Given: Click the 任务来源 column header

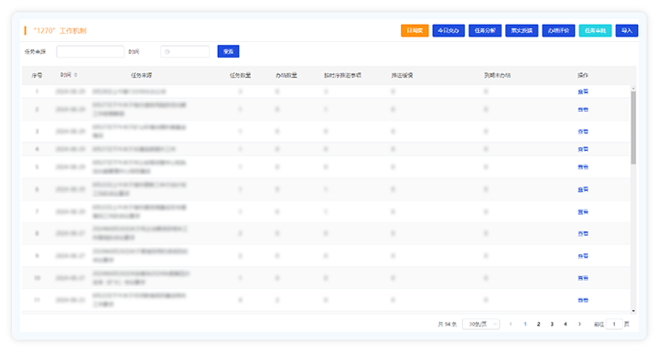Looking at the screenshot, I should pyautogui.click(x=141, y=75).
